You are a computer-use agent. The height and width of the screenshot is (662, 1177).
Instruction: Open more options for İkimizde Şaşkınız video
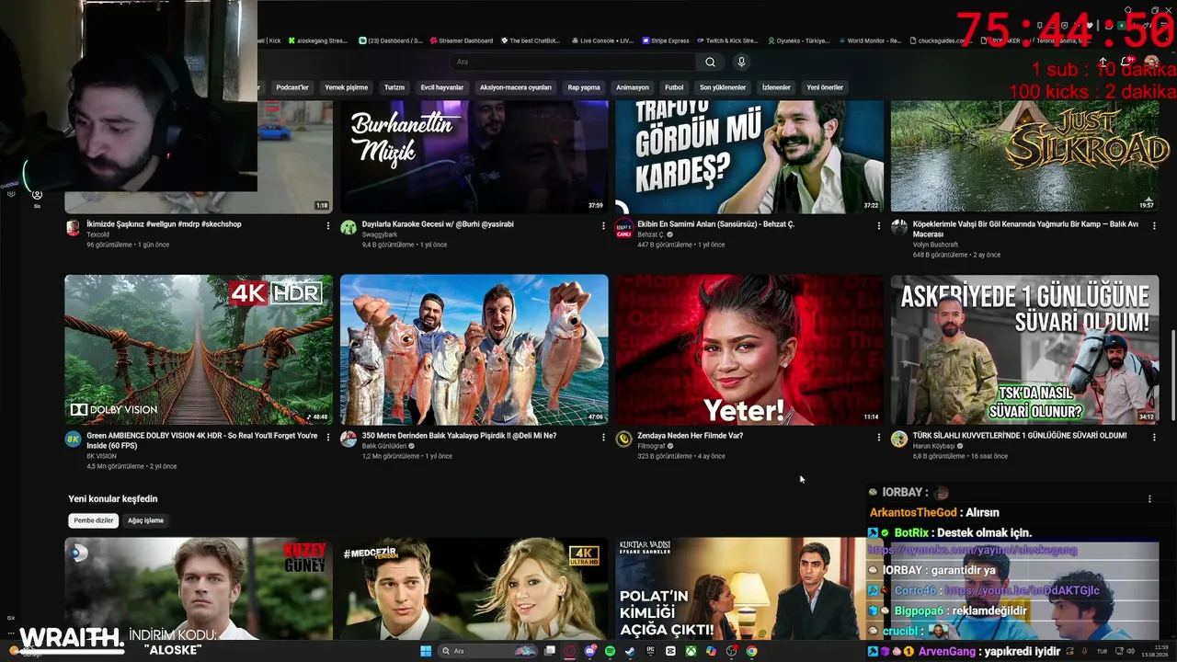tap(328, 225)
